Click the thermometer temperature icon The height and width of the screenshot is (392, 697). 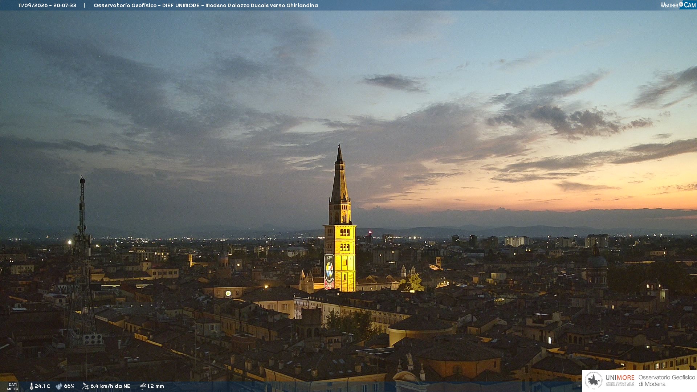(x=32, y=386)
